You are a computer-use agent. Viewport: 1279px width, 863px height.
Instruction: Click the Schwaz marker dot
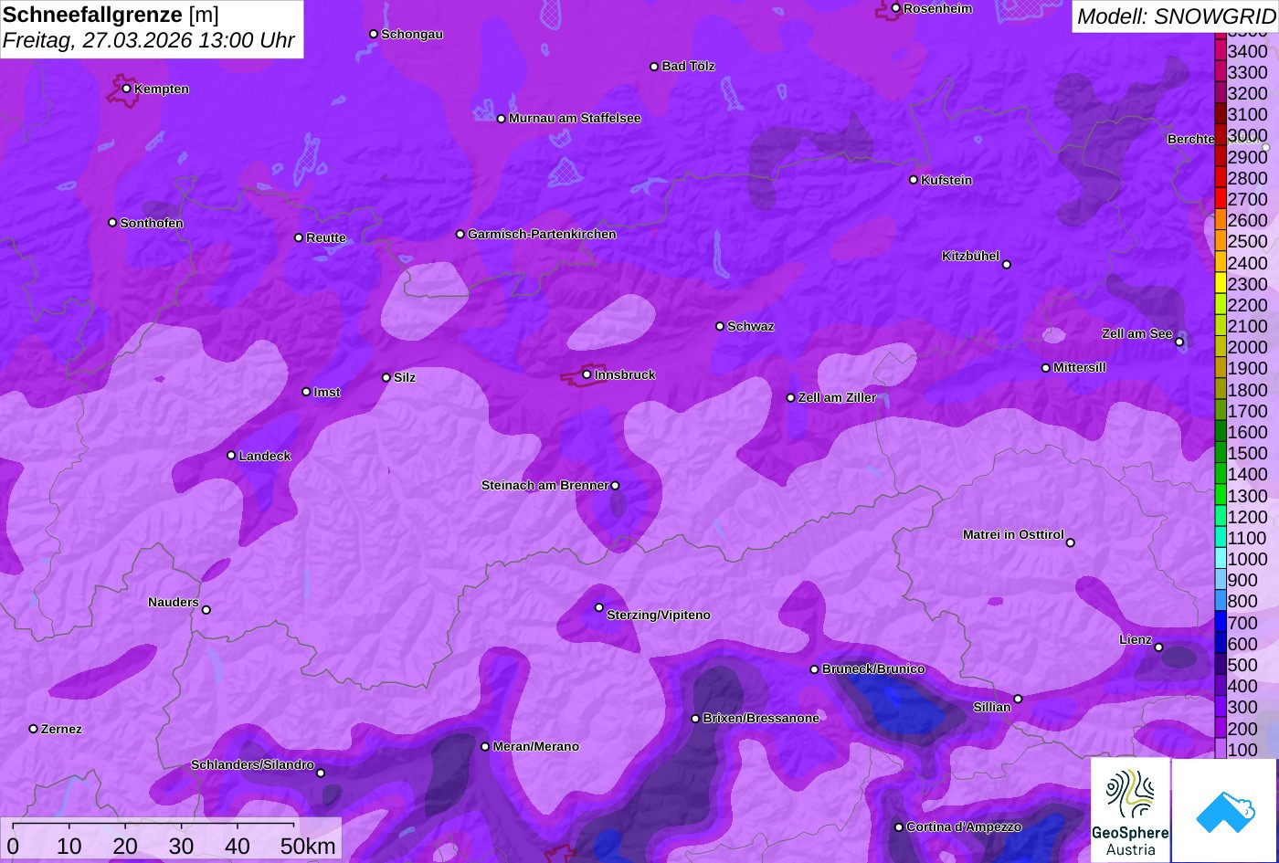[x=719, y=326]
